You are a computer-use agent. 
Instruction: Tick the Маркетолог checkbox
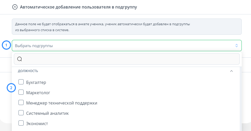pyautogui.click(x=21, y=92)
